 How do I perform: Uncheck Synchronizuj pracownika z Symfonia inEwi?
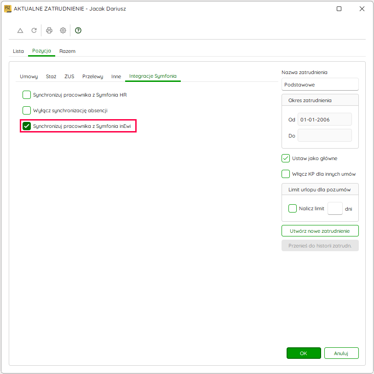point(27,126)
